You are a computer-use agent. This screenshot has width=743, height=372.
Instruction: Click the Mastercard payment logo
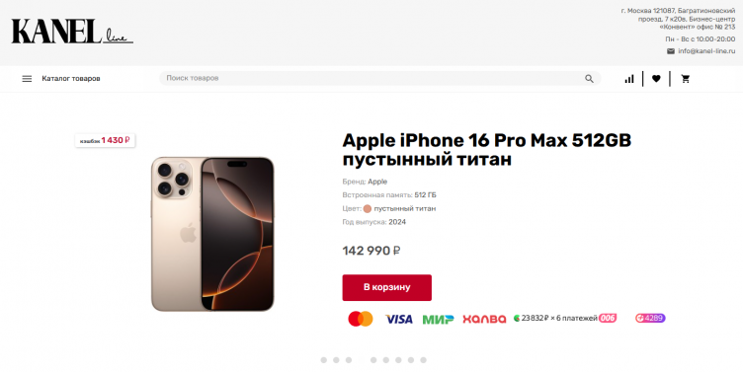(361, 319)
